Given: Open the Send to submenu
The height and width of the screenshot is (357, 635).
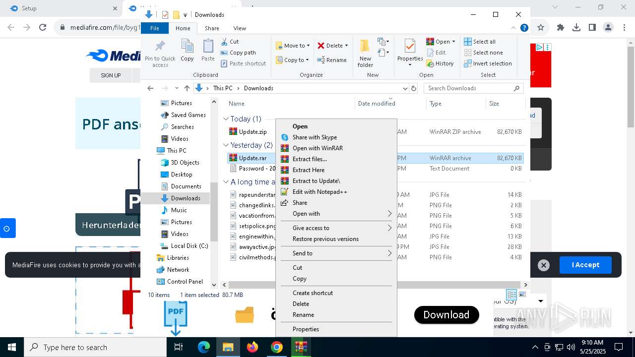Looking at the screenshot, I should point(336,253).
